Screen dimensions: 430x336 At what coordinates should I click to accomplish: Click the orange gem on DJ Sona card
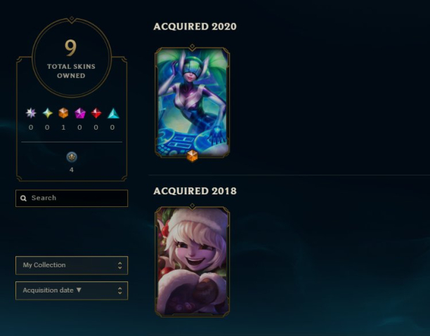pyautogui.click(x=192, y=156)
